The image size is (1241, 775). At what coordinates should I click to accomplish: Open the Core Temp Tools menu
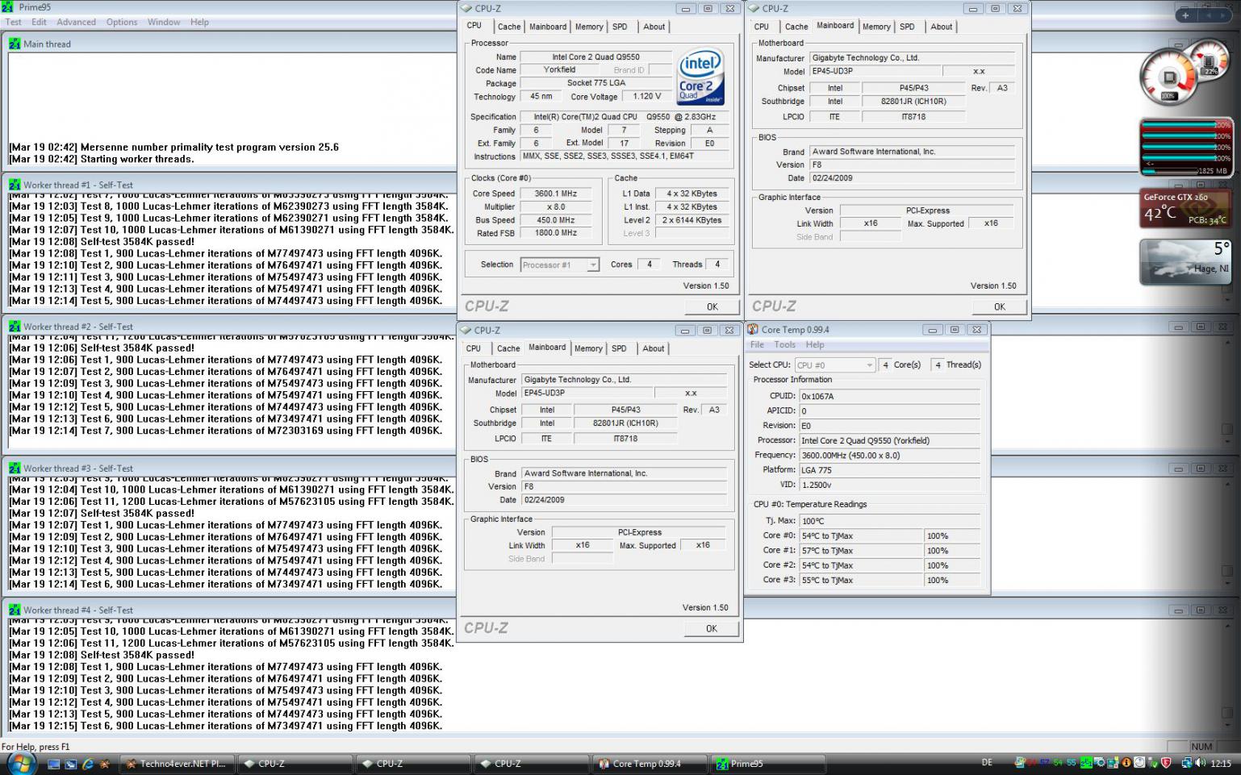[785, 344]
